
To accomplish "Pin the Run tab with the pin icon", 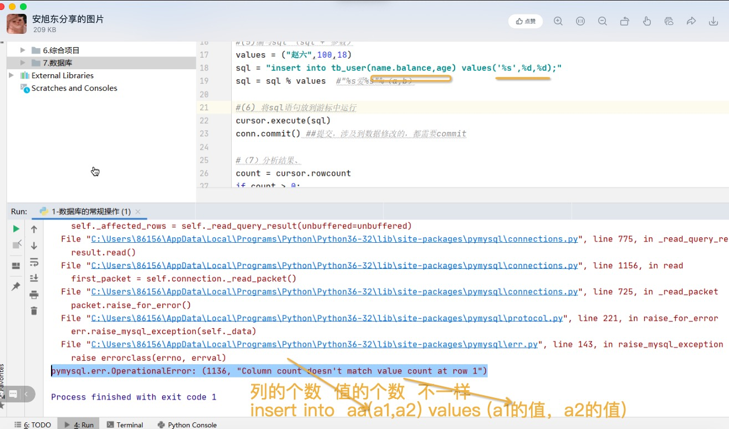I will [16, 287].
